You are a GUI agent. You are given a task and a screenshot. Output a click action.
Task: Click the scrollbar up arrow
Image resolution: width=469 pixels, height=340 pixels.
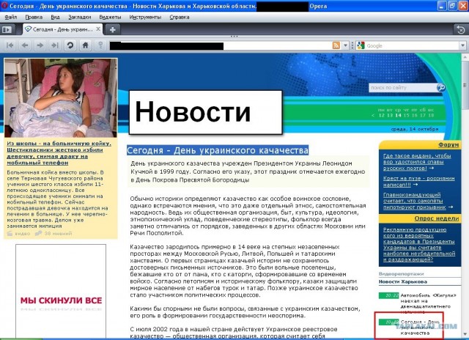[465, 57]
